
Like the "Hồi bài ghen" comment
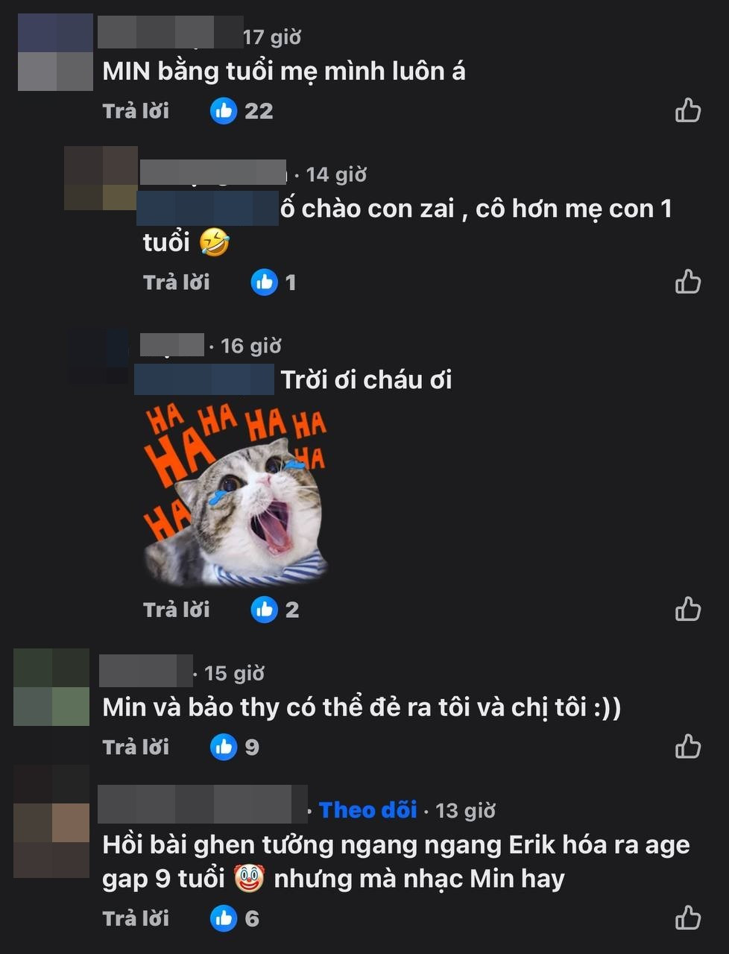pos(688,917)
